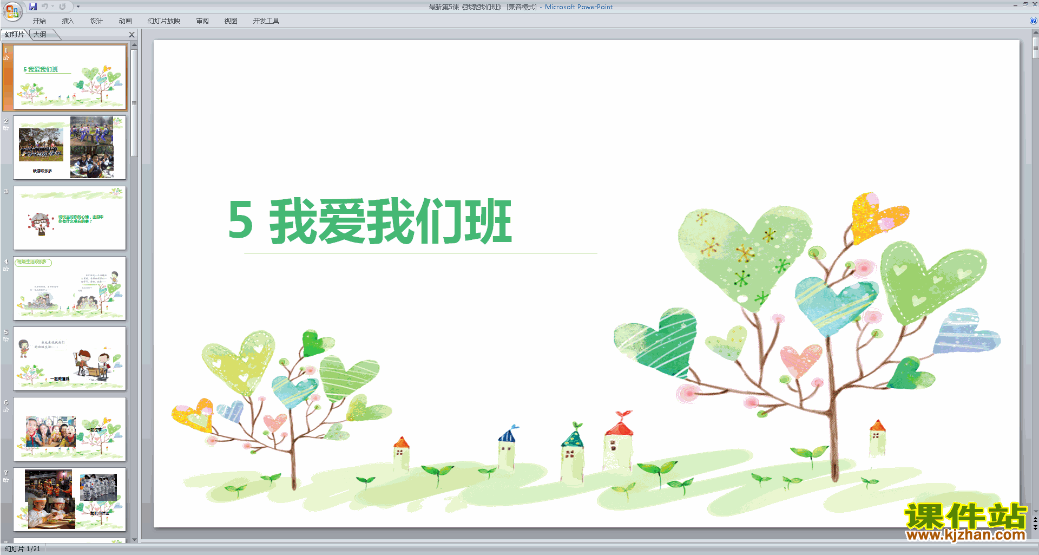Click the main editor scroll down arrow
Screen dimensions: 1039x555
point(1035,512)
